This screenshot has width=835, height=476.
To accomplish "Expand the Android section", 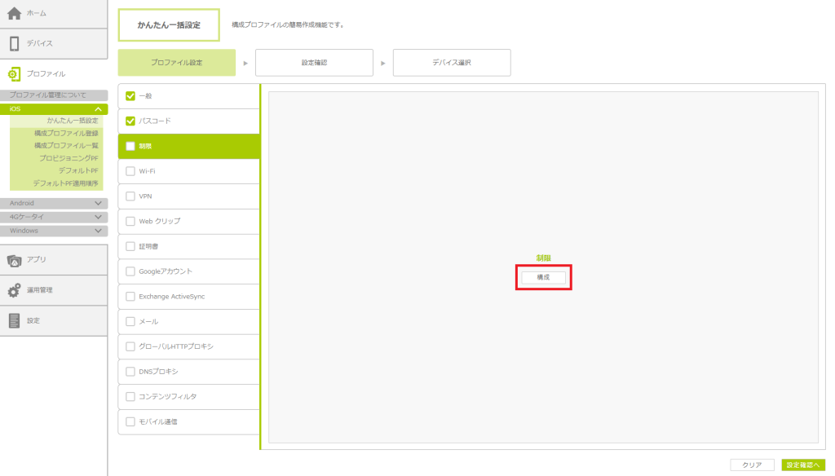I will pos(98,203).
